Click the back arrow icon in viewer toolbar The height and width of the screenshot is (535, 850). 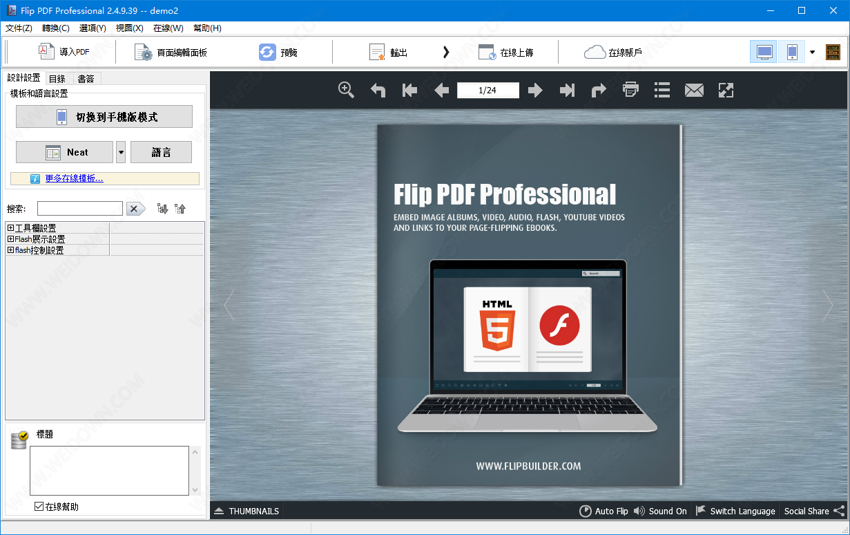tap(378, 90)
